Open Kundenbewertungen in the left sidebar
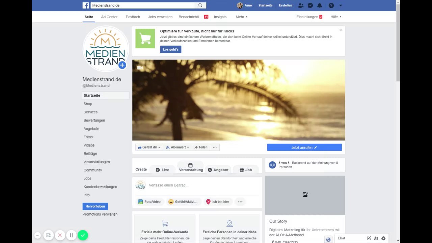Viewport: 432px width, 243px height. (100, 187)
